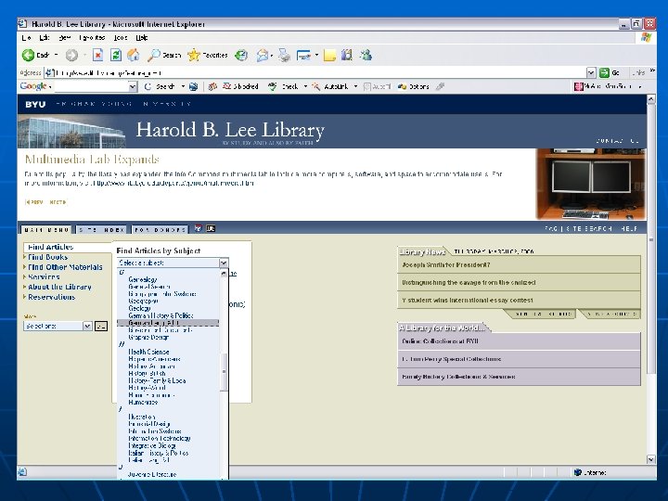
Task: Open the View menu
Action: click(65, 38)
